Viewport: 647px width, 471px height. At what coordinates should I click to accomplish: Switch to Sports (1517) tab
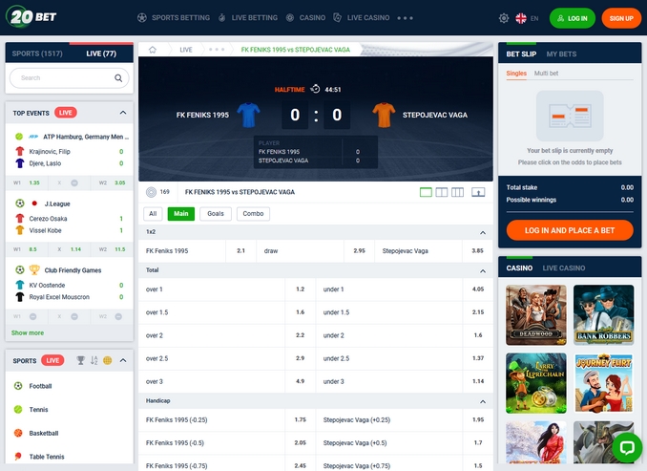point(37,54)
